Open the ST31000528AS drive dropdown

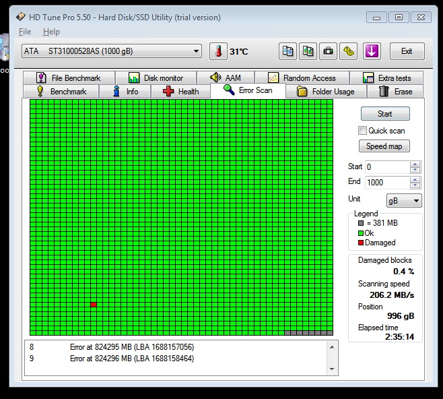112,51
